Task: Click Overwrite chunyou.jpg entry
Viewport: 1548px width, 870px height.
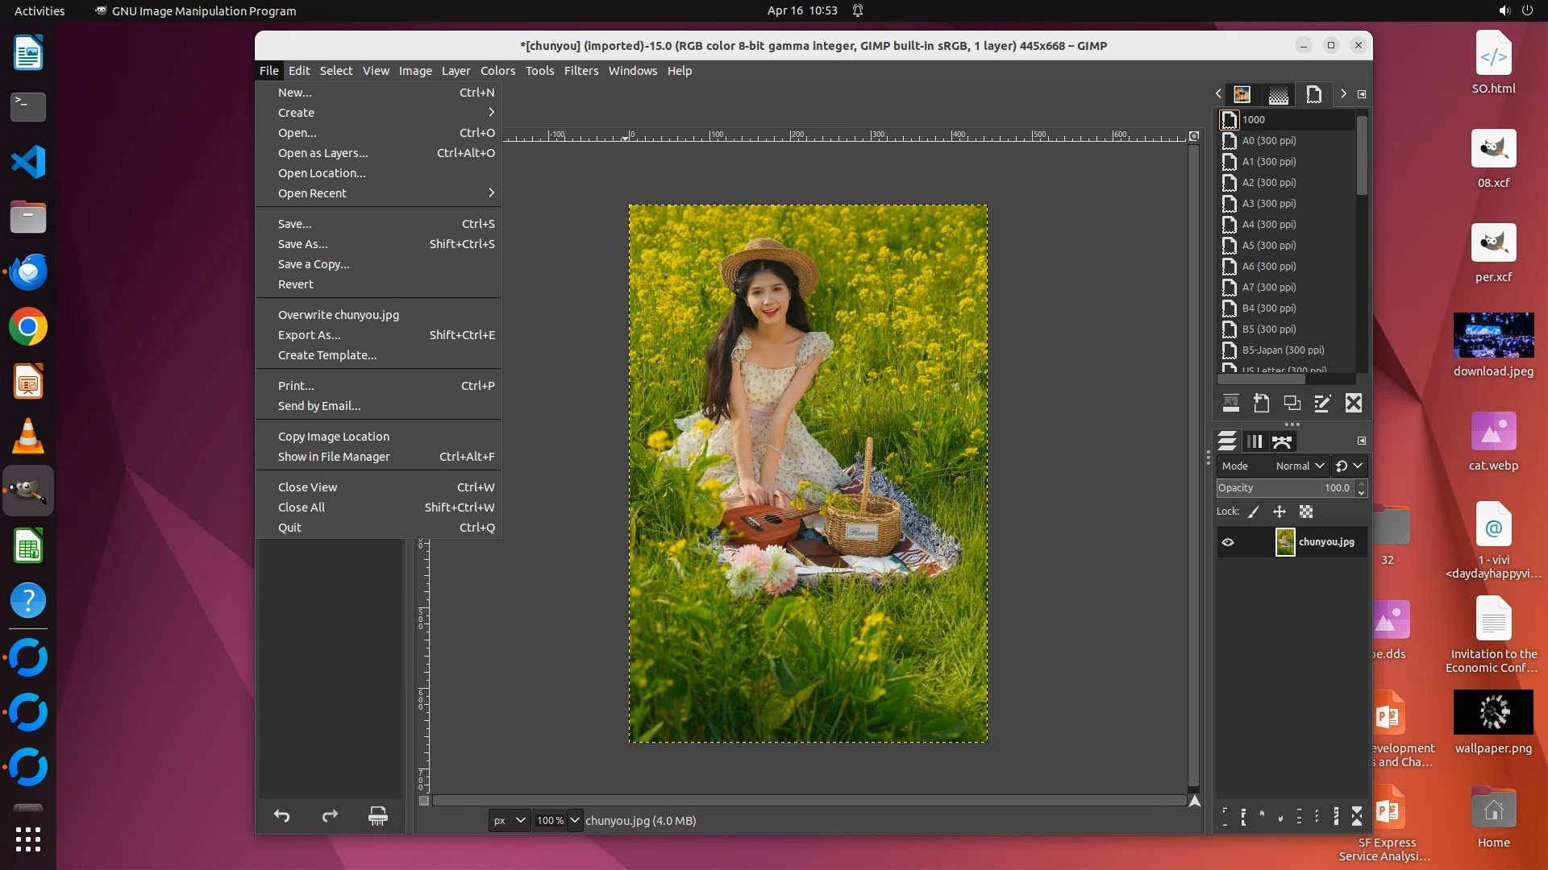Action: (339, 315)
